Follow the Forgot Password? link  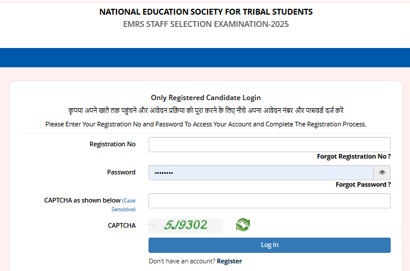(363, 184)
